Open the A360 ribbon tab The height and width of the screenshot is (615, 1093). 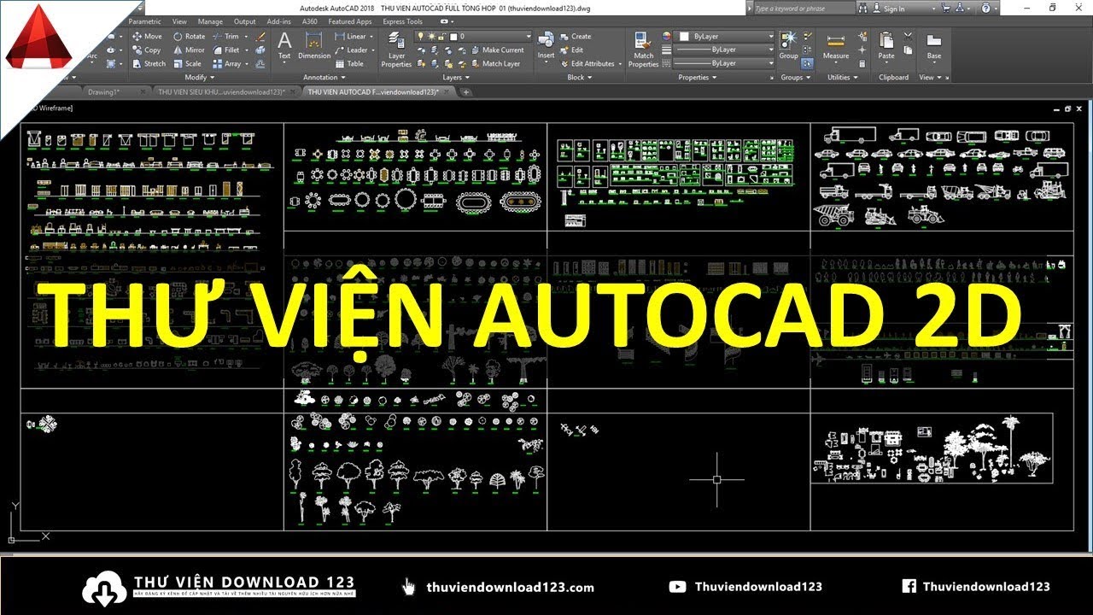click(309, 21)
